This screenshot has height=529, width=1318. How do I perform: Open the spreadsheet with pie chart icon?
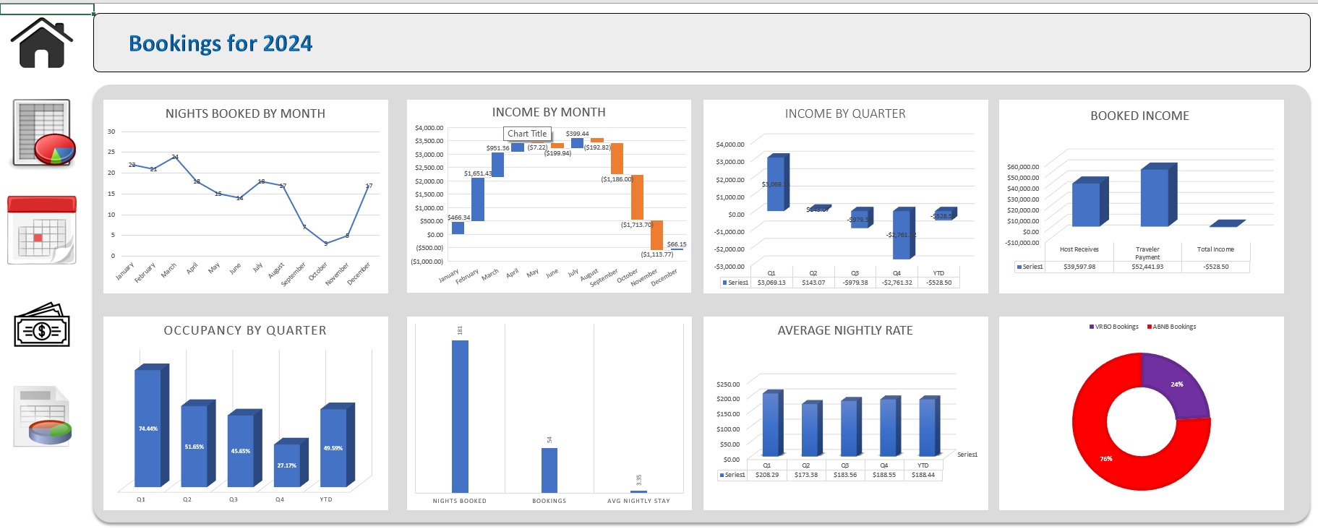coord(43,134)
